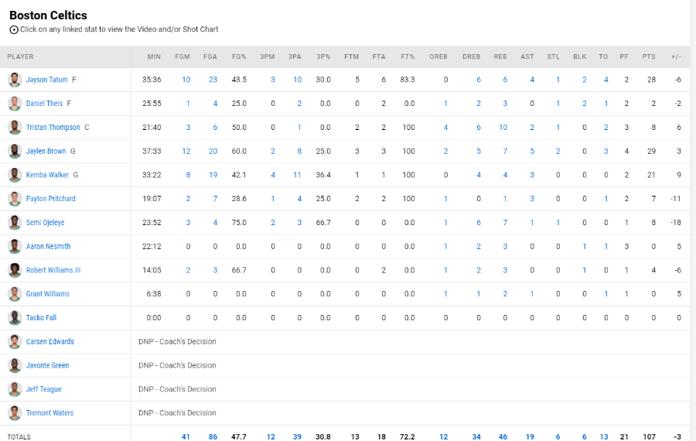Image resolution: width=696 pixels, height=441 pixels.
Task: Click Jaylen Brown's headshot avatar
Action: 15,151
